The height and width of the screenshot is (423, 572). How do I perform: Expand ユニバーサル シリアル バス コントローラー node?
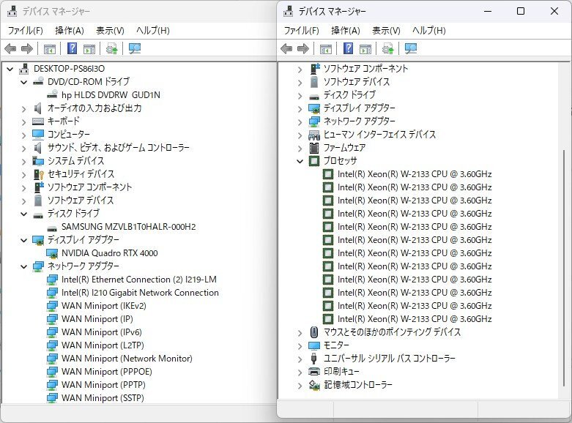[x=300, y=359]
